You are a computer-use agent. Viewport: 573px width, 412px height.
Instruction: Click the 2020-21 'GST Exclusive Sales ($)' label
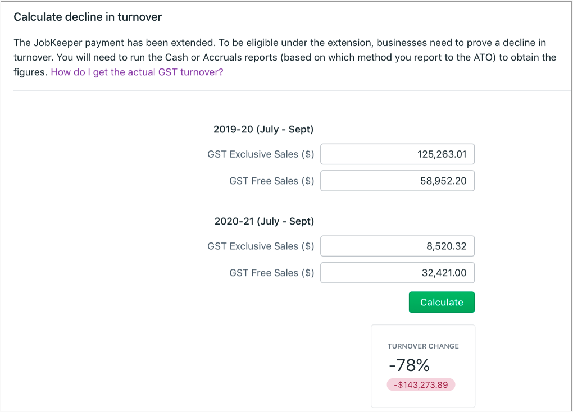(261, 246)
